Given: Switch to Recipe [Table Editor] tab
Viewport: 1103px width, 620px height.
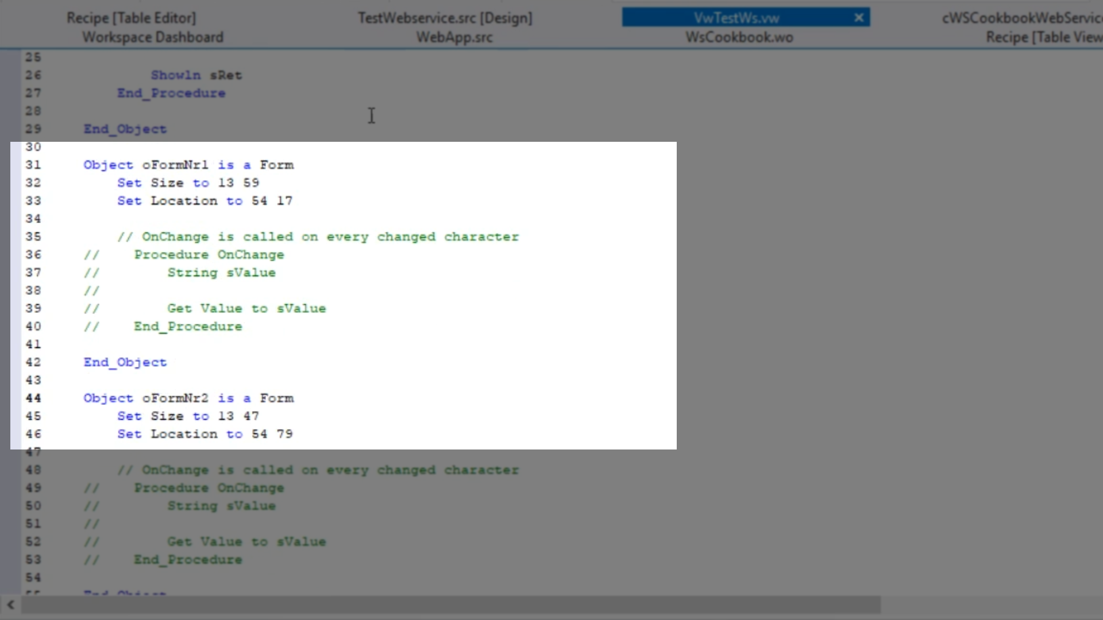Looking at the screenshot, I should point(131,18).
